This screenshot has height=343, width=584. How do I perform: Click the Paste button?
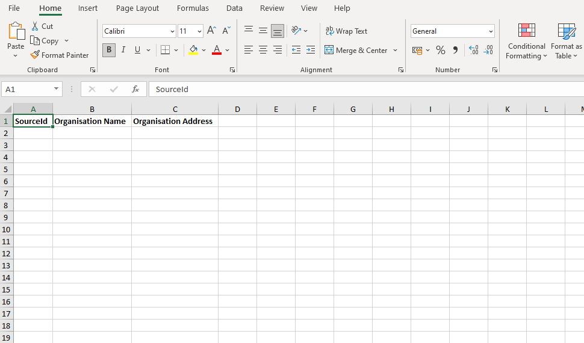click(x=16, y=36)
